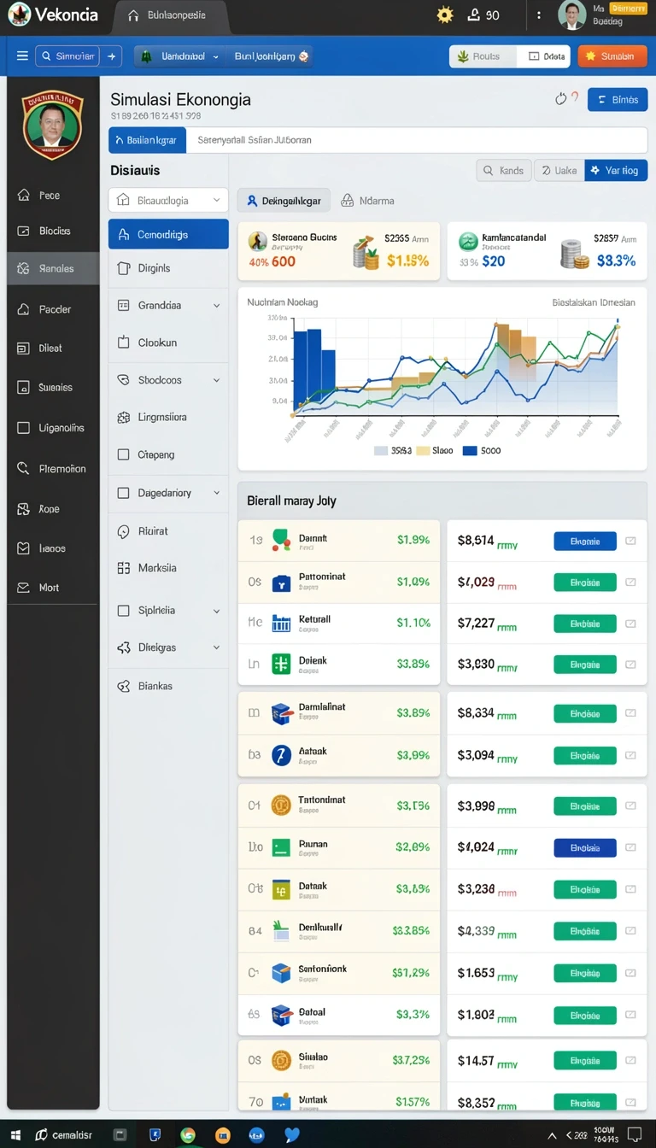This screenshot has width=656, height=1148.
Task: Click the blue Bimes button
Action: pyautogui.click(x=618, y=100)
